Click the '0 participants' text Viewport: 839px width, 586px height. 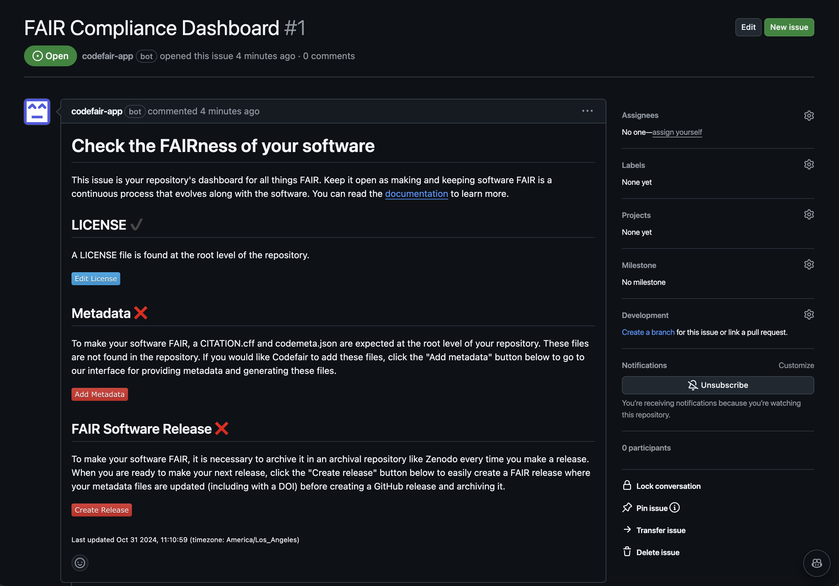point(646,448)
